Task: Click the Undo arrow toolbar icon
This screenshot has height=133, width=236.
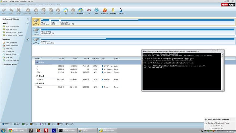Action: click(x=11, y=11)
